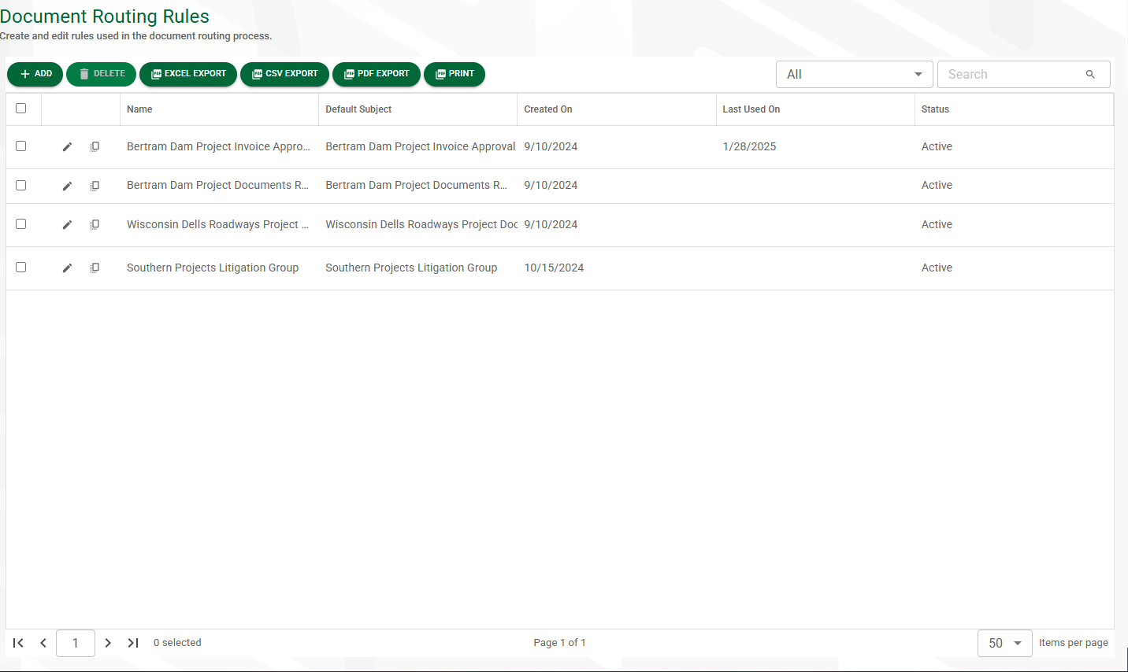Image resolution: width=1128 pixels, height=672 pixels.
Task: Click the 10/15/2024 created date
Action: tap(554, 268)
